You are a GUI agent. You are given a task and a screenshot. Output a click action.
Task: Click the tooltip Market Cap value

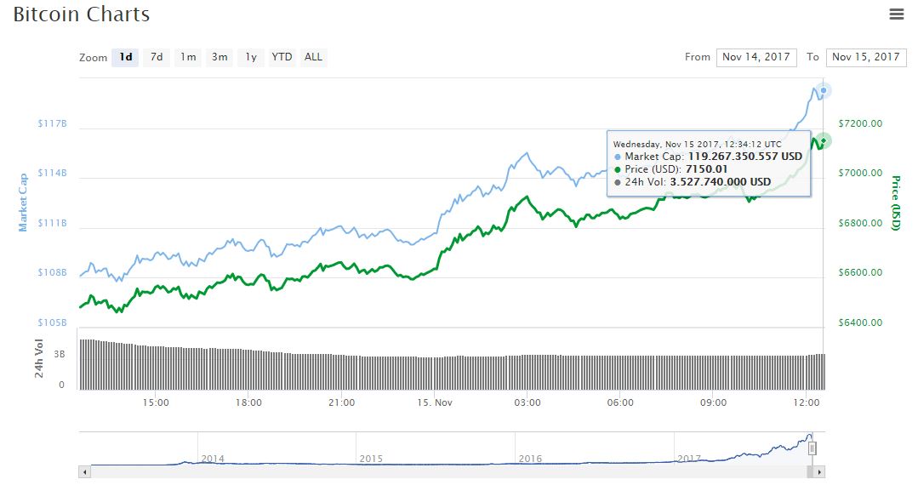coord(744,157)
